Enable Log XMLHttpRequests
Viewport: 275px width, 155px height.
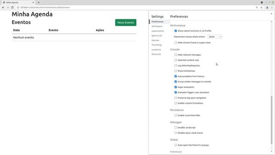coord(176,65)
